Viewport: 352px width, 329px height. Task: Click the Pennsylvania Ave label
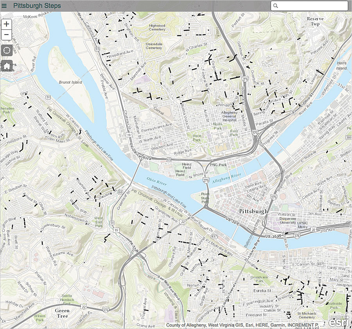pos(156,127)
